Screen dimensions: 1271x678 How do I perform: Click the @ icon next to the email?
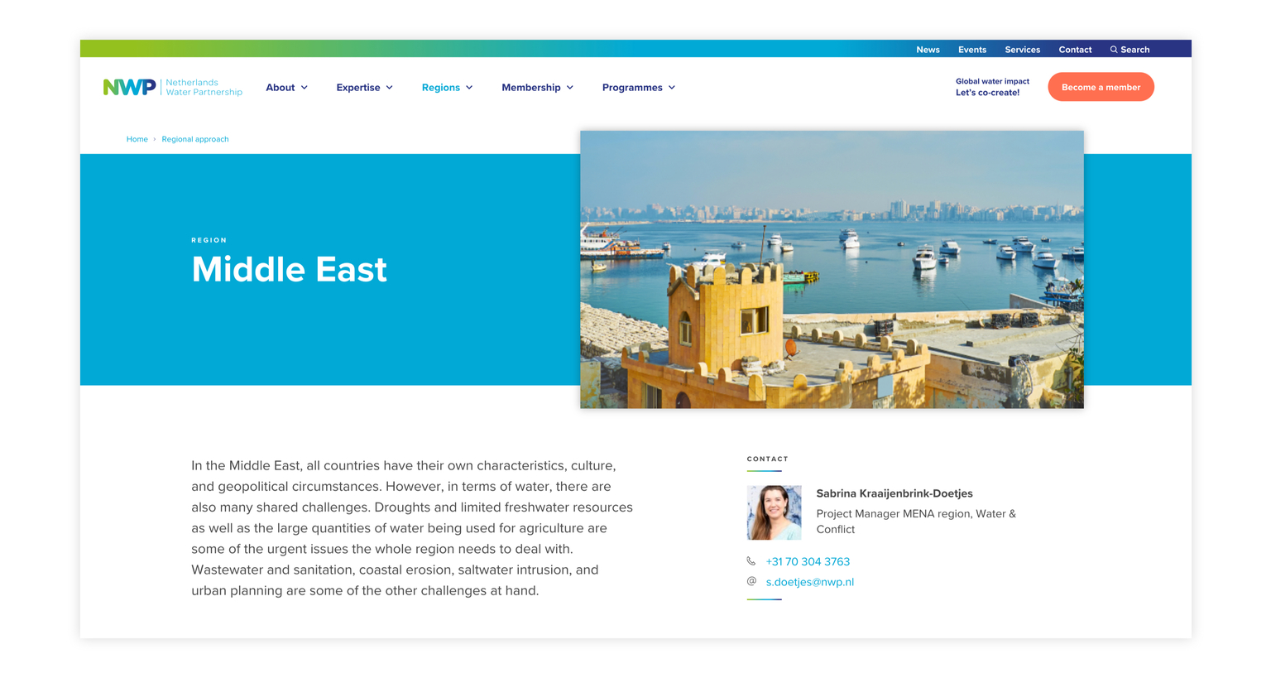(x=751, y=581)
